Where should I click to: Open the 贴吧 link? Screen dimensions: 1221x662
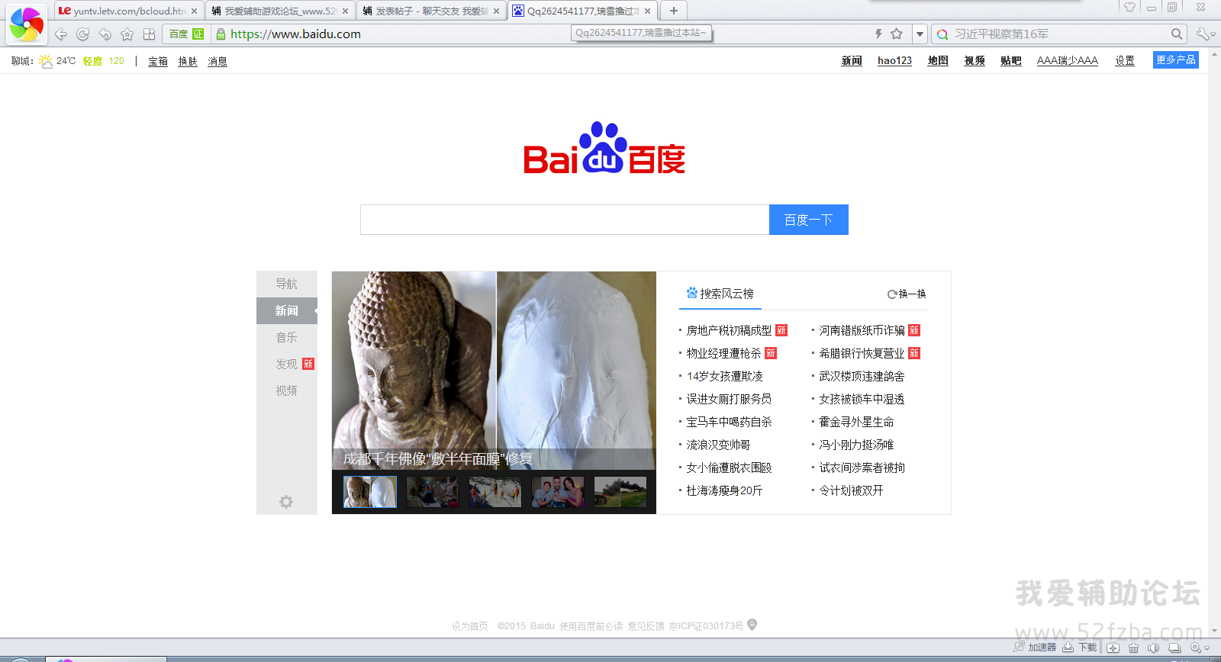pyautogui.click(x=1011, y=61)
